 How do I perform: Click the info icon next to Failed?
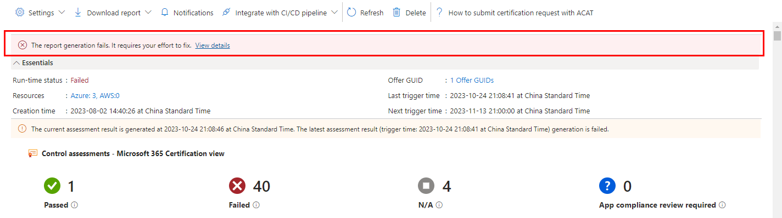coord(256,205)
